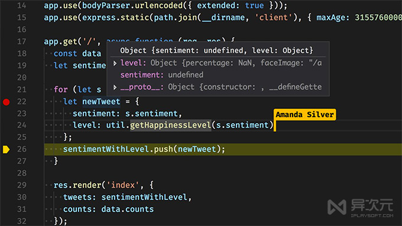The image size is (402, 226).
Task: Click the getHappinessLevel function on line 24
Action: (170, 125)
